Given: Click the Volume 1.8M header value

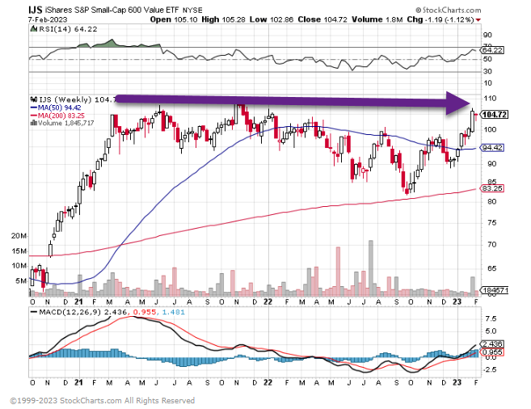Looking at the screenshot, I should 377,19.
